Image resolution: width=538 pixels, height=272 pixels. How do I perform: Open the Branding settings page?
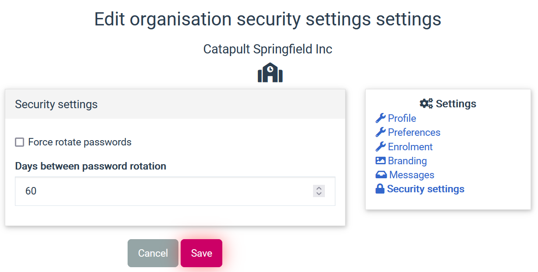pyautogui.click(x=407, y=160)
